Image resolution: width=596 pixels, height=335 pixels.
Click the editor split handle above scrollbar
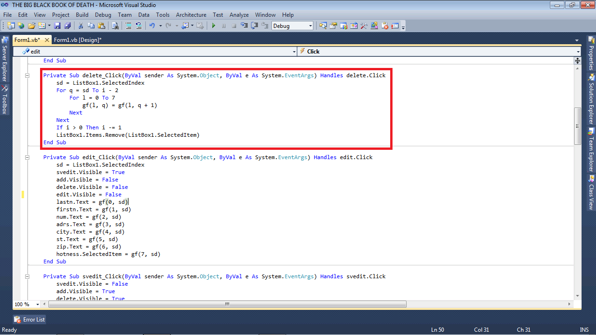click(x=577, y=60)
